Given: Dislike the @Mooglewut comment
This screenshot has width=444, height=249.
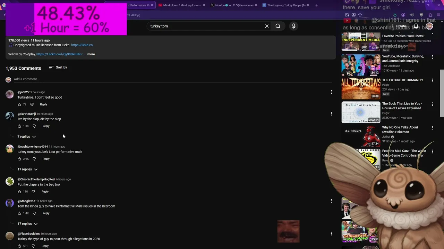Looking at the screenshot, I should click(34, 213).
